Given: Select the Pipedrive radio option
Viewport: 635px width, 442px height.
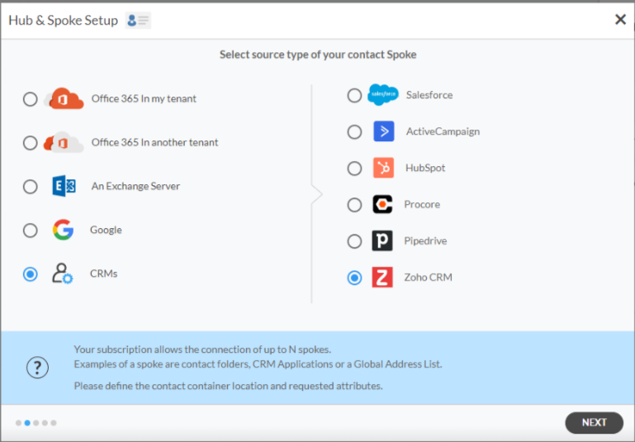Looking at the screenshot, I should (354, 241).
